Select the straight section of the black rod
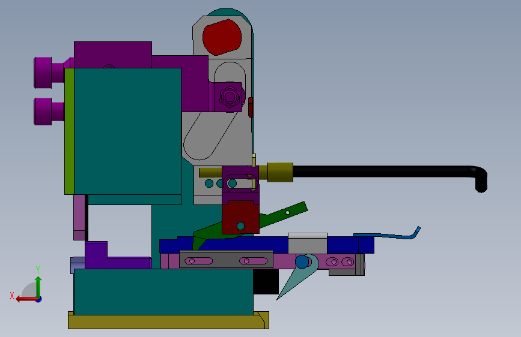Screen dimensions: 521x337 (x=380, y=171)
